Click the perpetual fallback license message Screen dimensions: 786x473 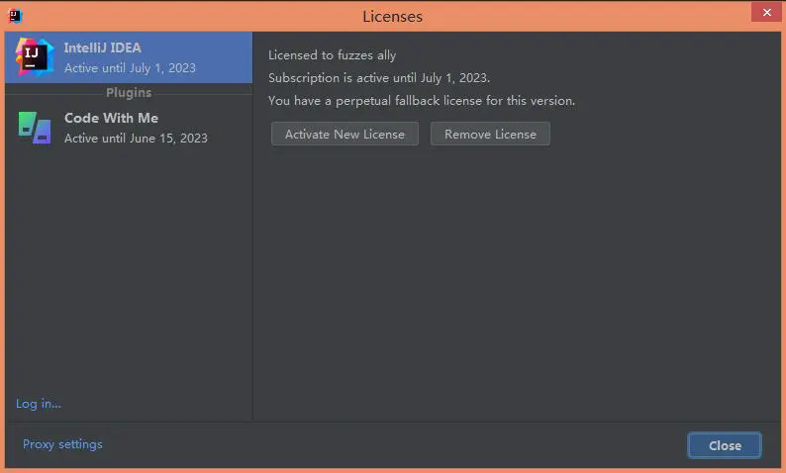point(421,101)
